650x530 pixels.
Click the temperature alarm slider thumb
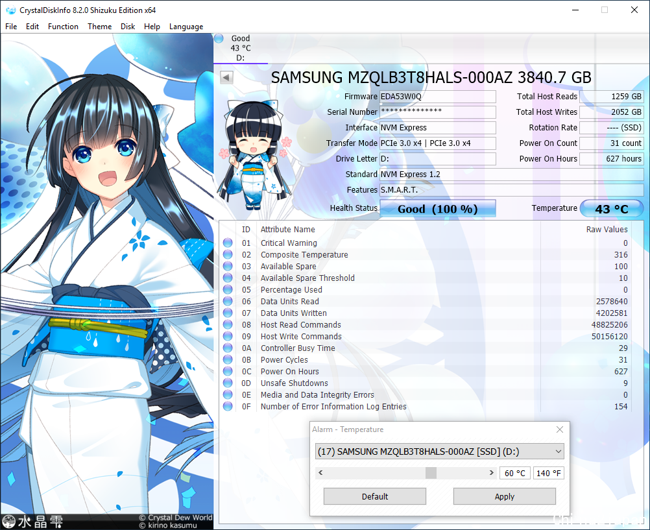431,473
